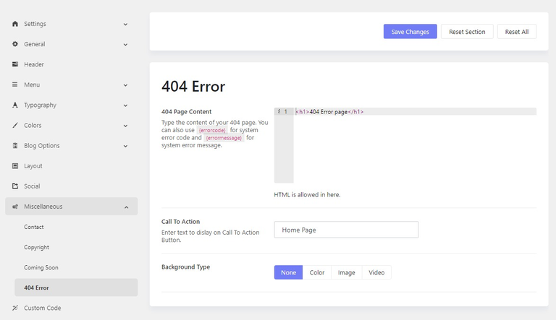This screenshot has height=320, width=556.
Task: Select Image background type
Action: pyautogui.click(x=347, y=272)
